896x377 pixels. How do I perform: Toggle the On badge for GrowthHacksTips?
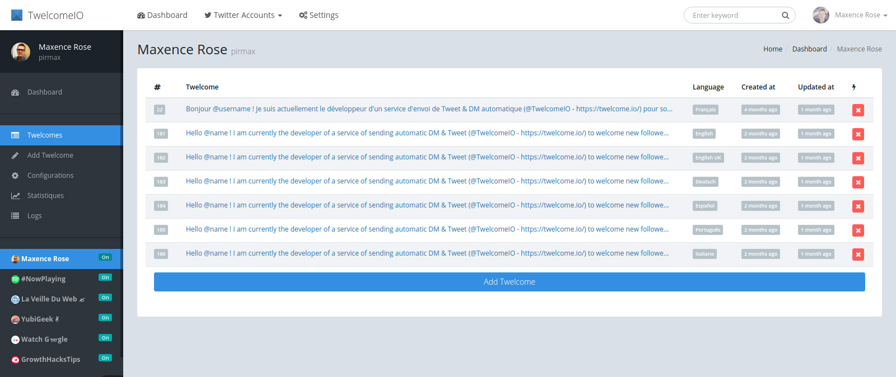coord(105,358)
